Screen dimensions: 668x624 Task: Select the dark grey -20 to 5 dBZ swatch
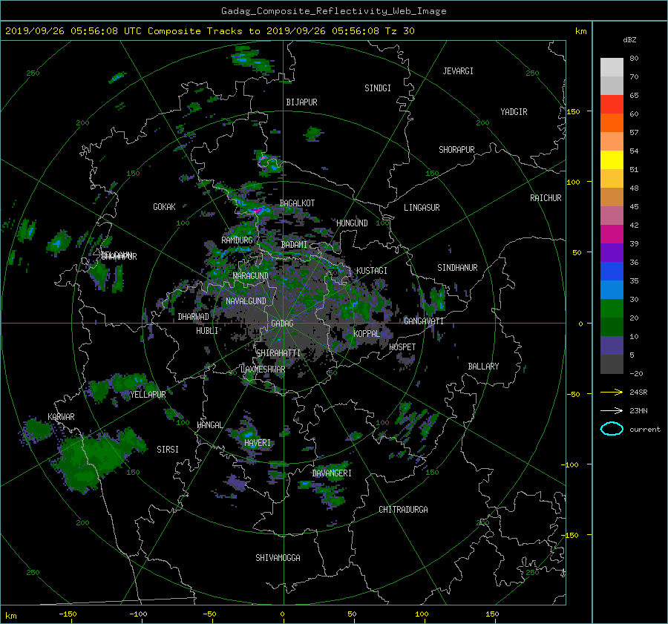pyautogui.click(x=612, y=364)
